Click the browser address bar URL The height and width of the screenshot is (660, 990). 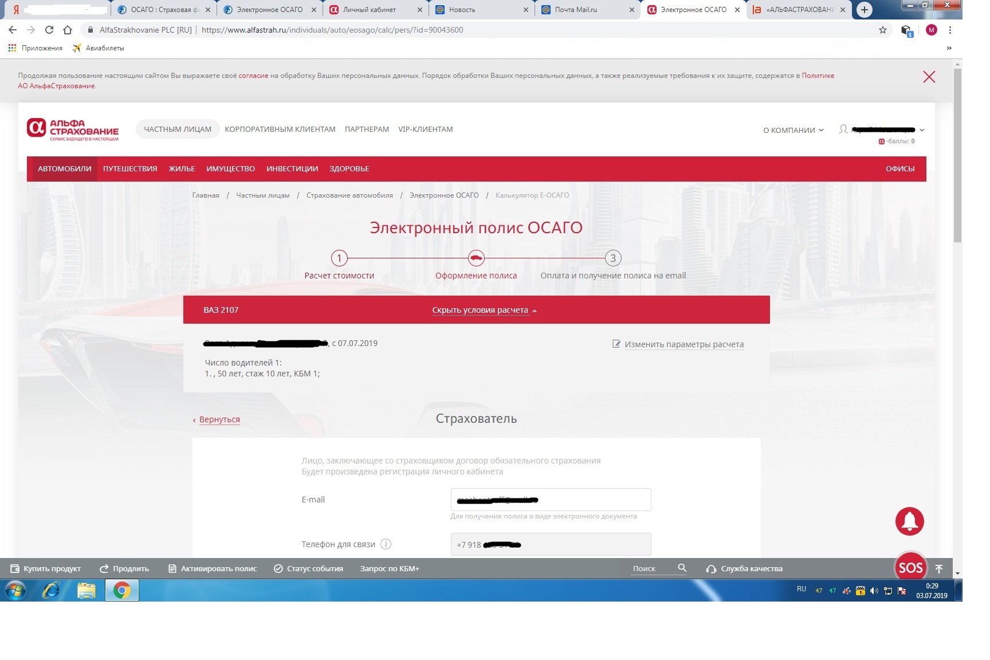[x=332, y=30]
